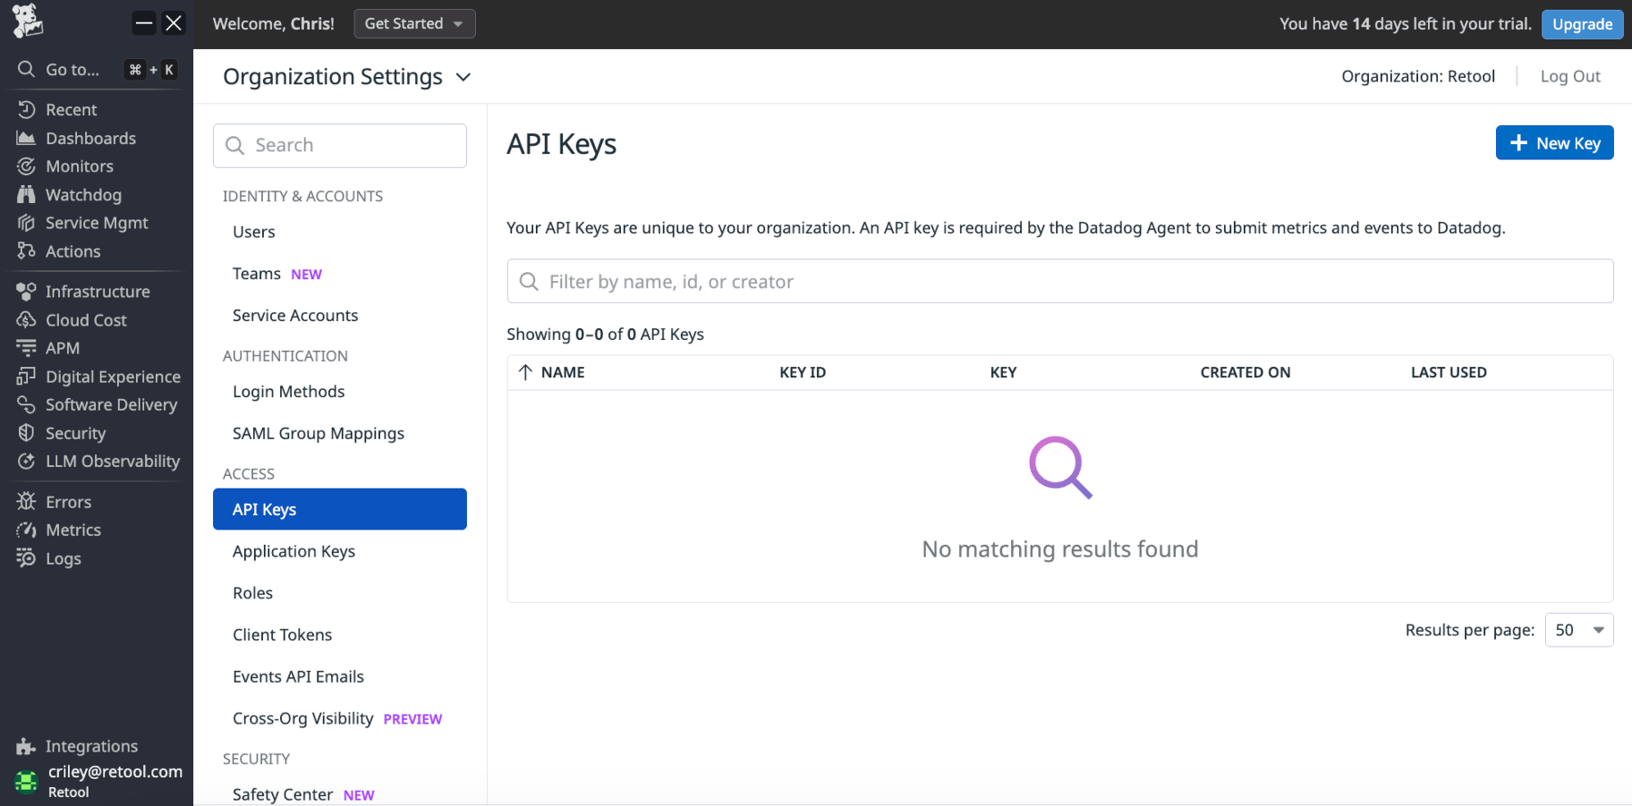
Task: Focus the settings Search field
Action: point(340,145)
